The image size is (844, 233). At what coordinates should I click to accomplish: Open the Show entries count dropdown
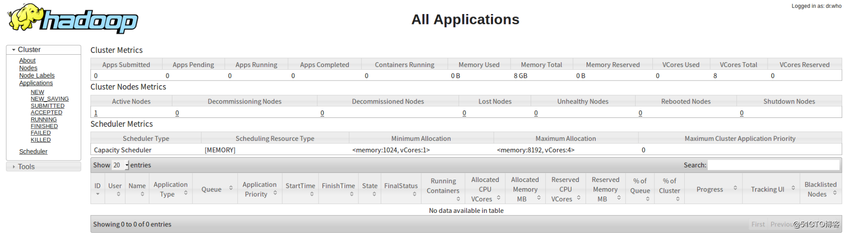[x=120, y=165]
